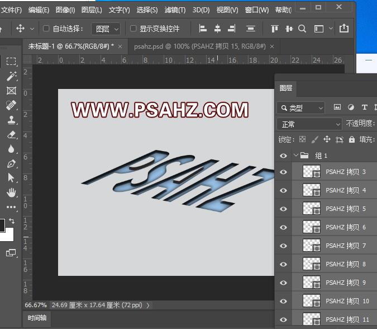This screenshot has width=377, height=329.
Task: Click the foreground color swatch
Action: tap(2, 225)
